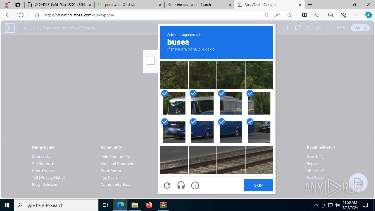
Task: Deselect second-row fourth tile with trees
Action: (x=259, y=103)
